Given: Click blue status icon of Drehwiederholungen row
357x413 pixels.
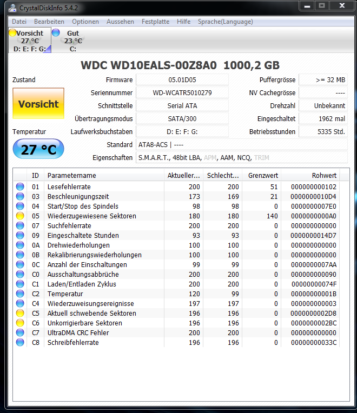Looking at the screenshot, I should click(20, 245).
